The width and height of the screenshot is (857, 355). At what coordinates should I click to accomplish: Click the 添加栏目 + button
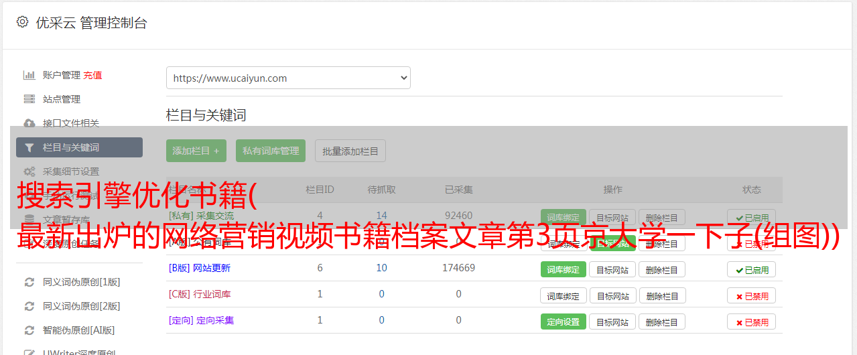pyautogui.click(x=196, y=151)
